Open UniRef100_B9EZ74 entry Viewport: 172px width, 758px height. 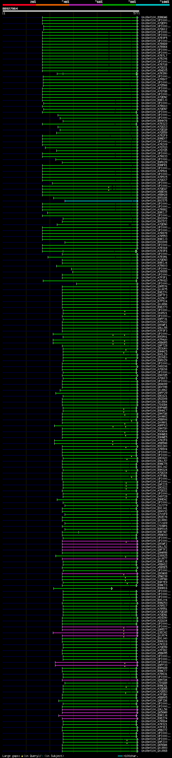154,718
